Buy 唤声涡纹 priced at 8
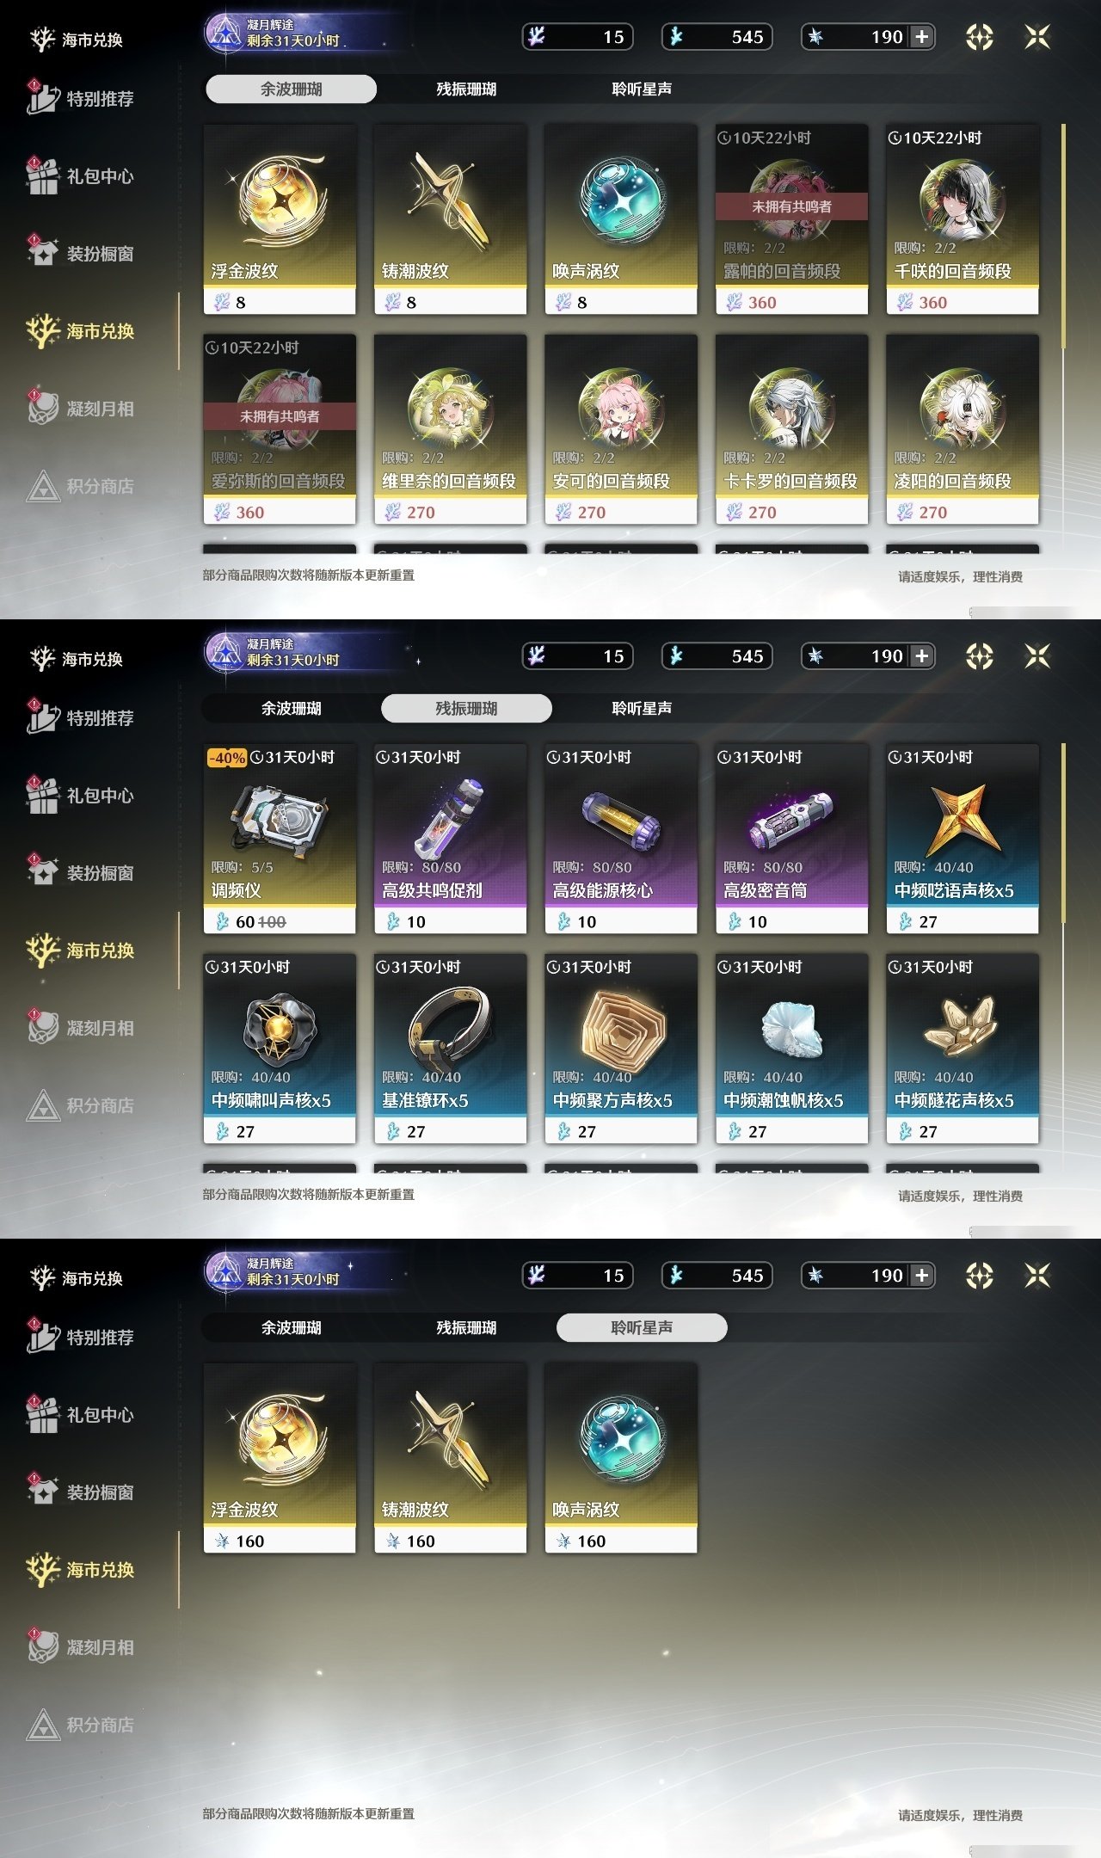The width and height of the screenshot is (1101, 1858). click(x=621, y=219)
